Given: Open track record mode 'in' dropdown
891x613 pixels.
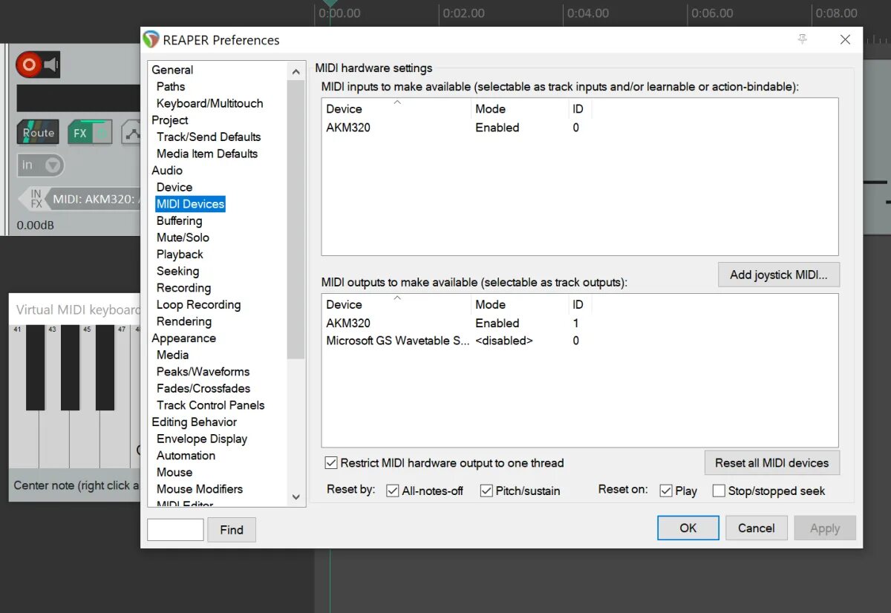Looking at the screenshot, I should [41, 165].
